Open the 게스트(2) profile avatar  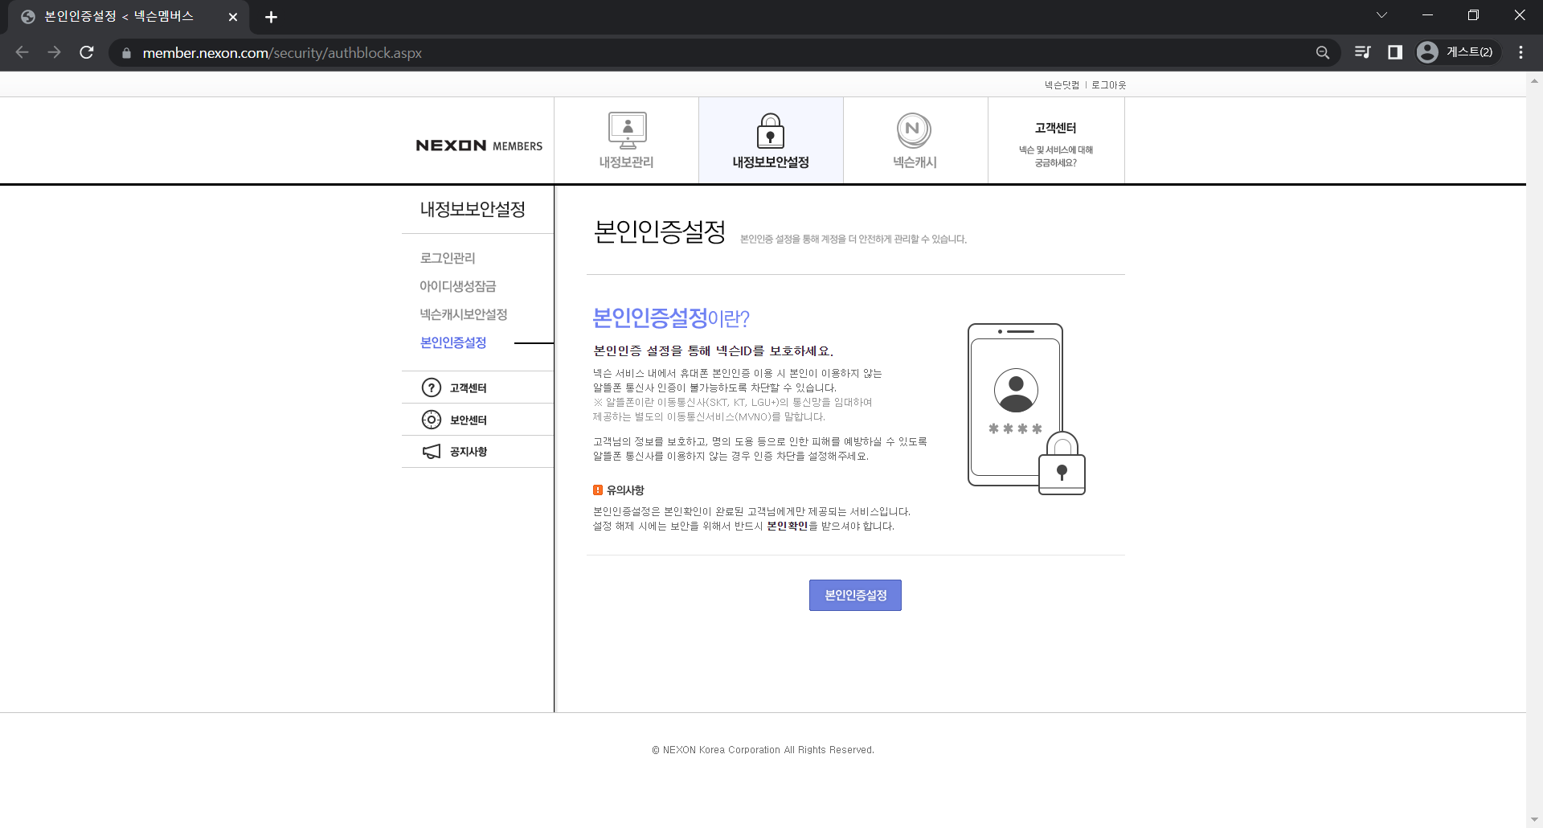point(1427,52)
